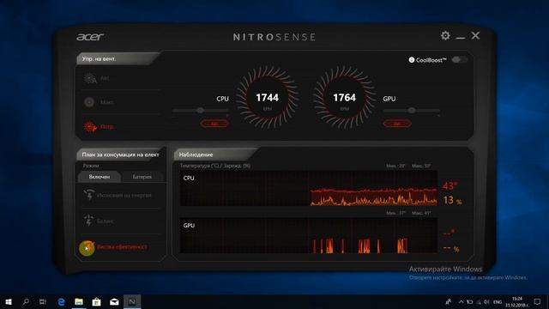Click the CPU load value 13 %
549x309 pixels.
coord(452,200)
